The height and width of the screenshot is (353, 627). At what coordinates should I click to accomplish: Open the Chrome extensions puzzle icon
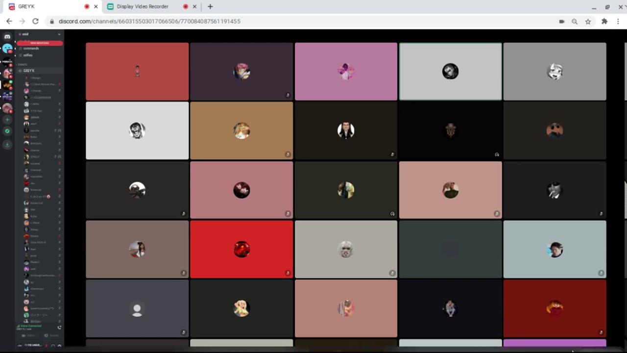(604, 21)
